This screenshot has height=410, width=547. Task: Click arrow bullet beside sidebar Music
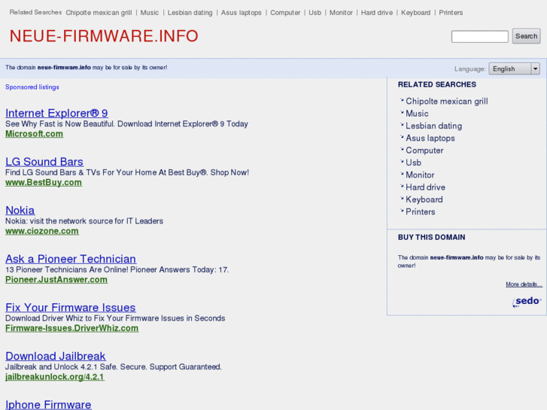pyautogui.click(x=402, y=112)
